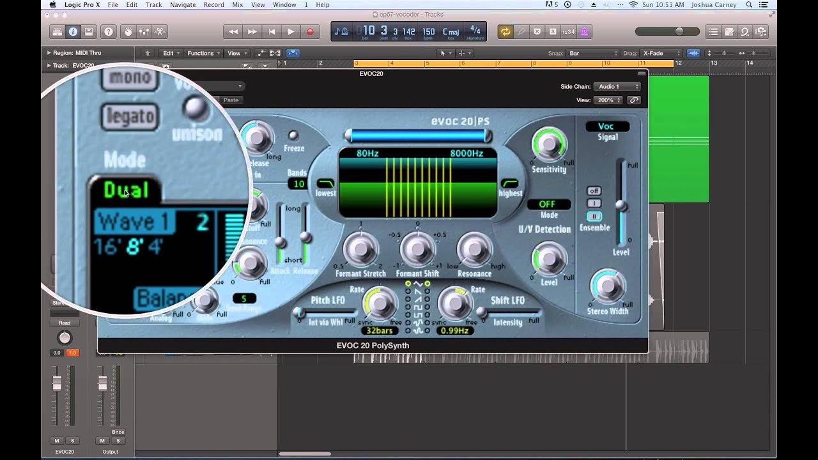Toggle the Inspector info button
Screen dimensions: 818x460
point(73,31)
